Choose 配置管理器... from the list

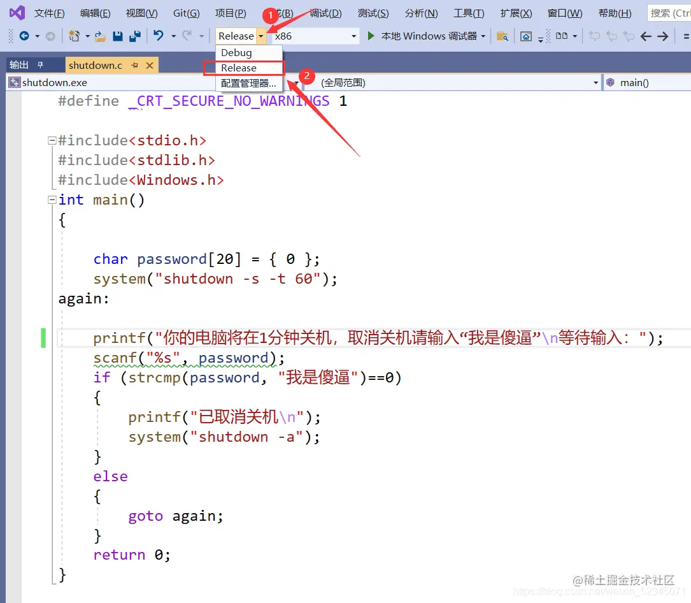click(249, 83)
